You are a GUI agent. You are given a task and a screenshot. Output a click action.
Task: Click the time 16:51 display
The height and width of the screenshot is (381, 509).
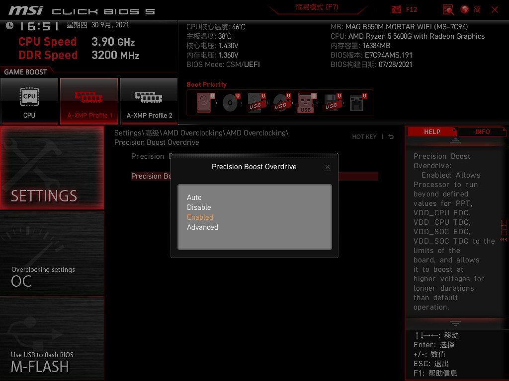[x=39, y=26]
